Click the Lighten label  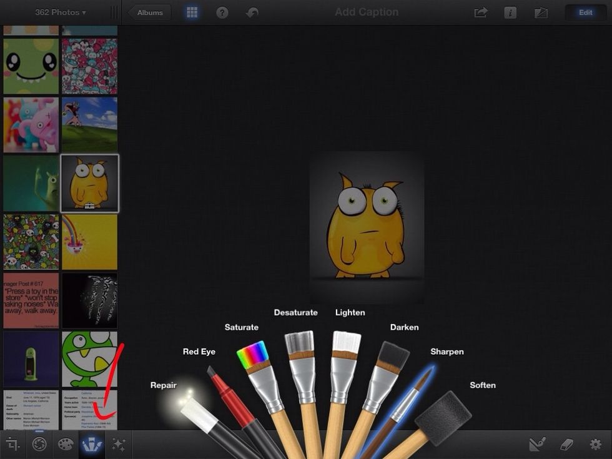coord(350,313)
